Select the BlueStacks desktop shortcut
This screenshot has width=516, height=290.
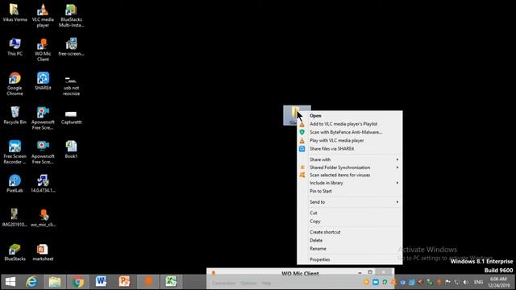point(15,252)
